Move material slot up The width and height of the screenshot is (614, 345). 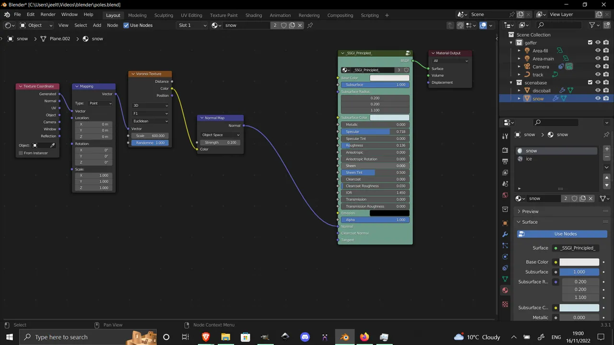(607, 177)
